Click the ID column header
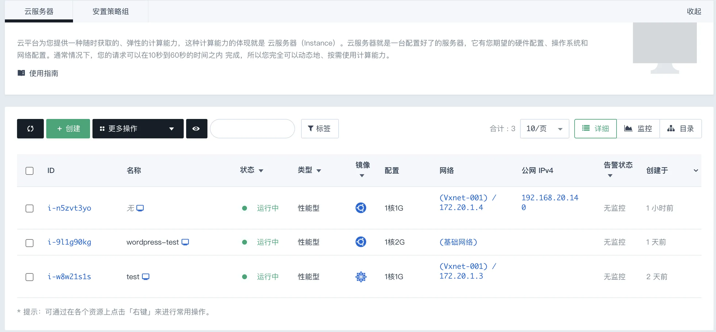Viewport: 716px width, 332px height. pyautogui.click(x=51, y=171)
